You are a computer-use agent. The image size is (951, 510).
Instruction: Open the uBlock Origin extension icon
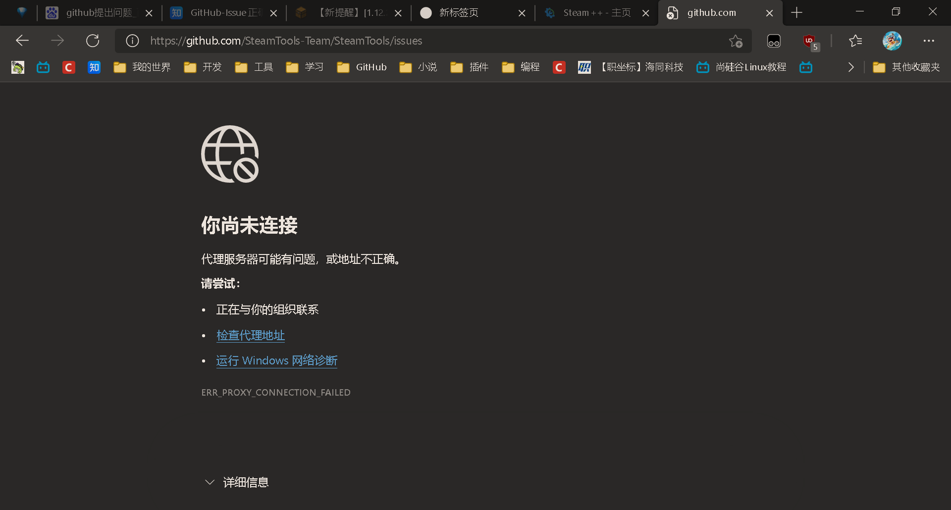click(811, 42)
